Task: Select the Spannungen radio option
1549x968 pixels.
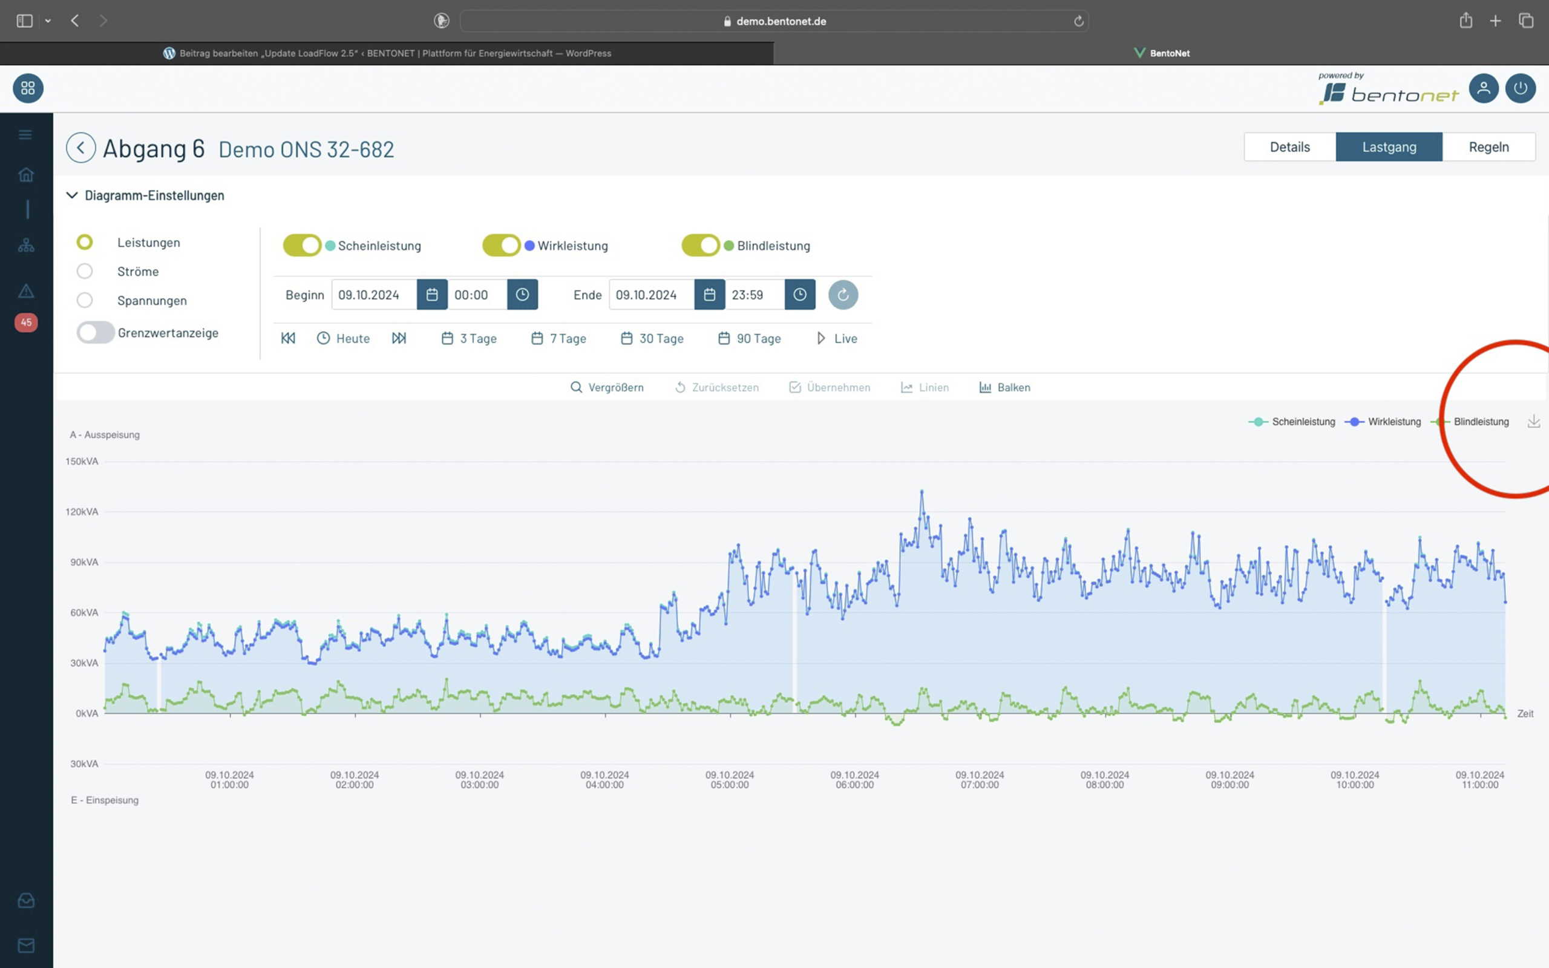Action: click(x=85, y=299)
